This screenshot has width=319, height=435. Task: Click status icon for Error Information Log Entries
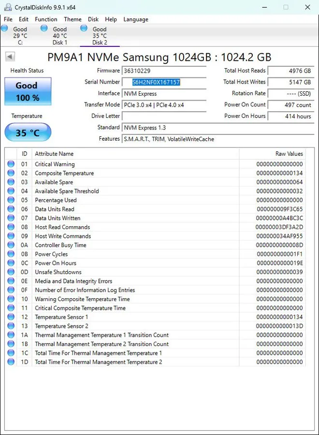[x=11, y=290]
